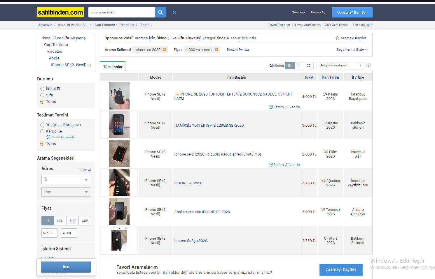The width and height of the screenshot is (435, 279).
Task: Select iPhone SE (2. Nesil) category in sidebar
Action: (x=69, y=65)
